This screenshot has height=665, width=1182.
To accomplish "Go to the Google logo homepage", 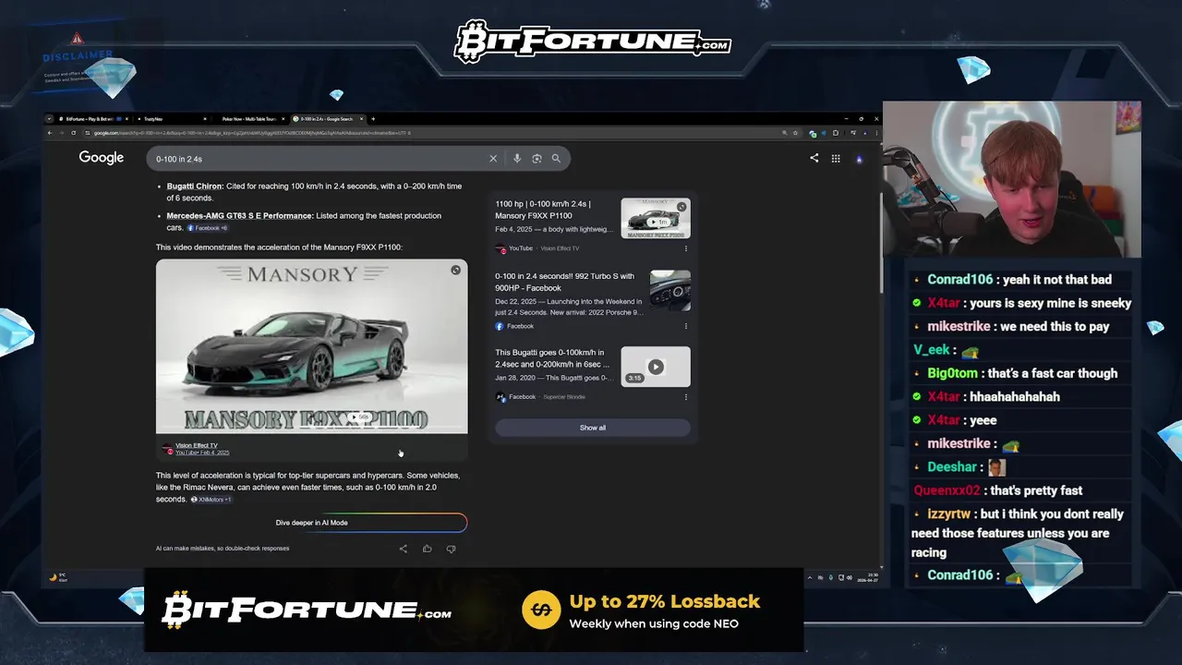I will [x=102, y=158].
